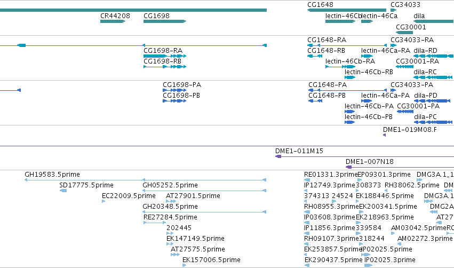Viewport: 454px width, 268px height.
Task: Click the DME1-011M15 clone feature
Action: (364, 156)
